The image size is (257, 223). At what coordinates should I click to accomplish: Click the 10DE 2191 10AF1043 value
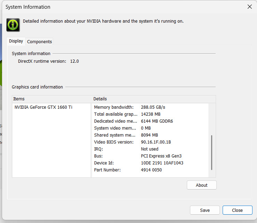click(x=162, y=163)
